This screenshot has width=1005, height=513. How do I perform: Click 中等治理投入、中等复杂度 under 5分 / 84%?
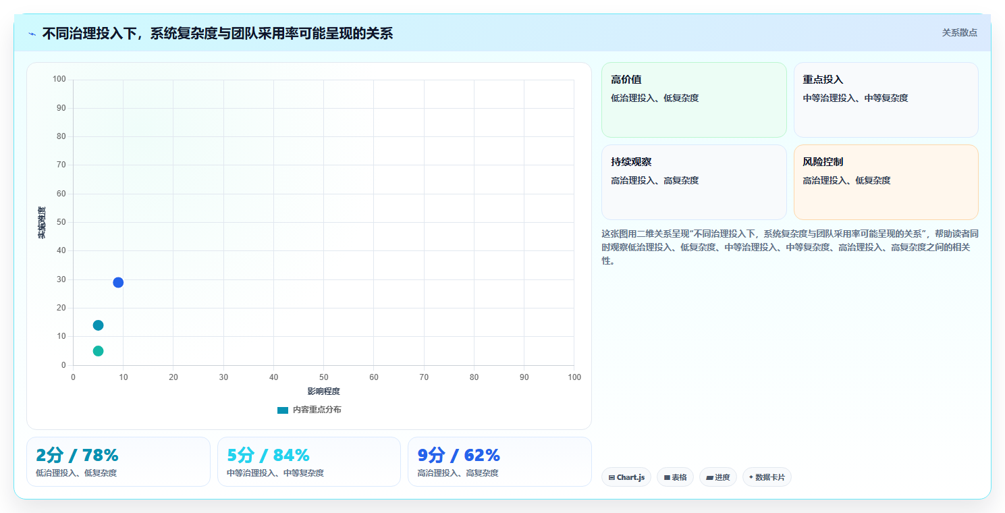[x=275, y=473]
